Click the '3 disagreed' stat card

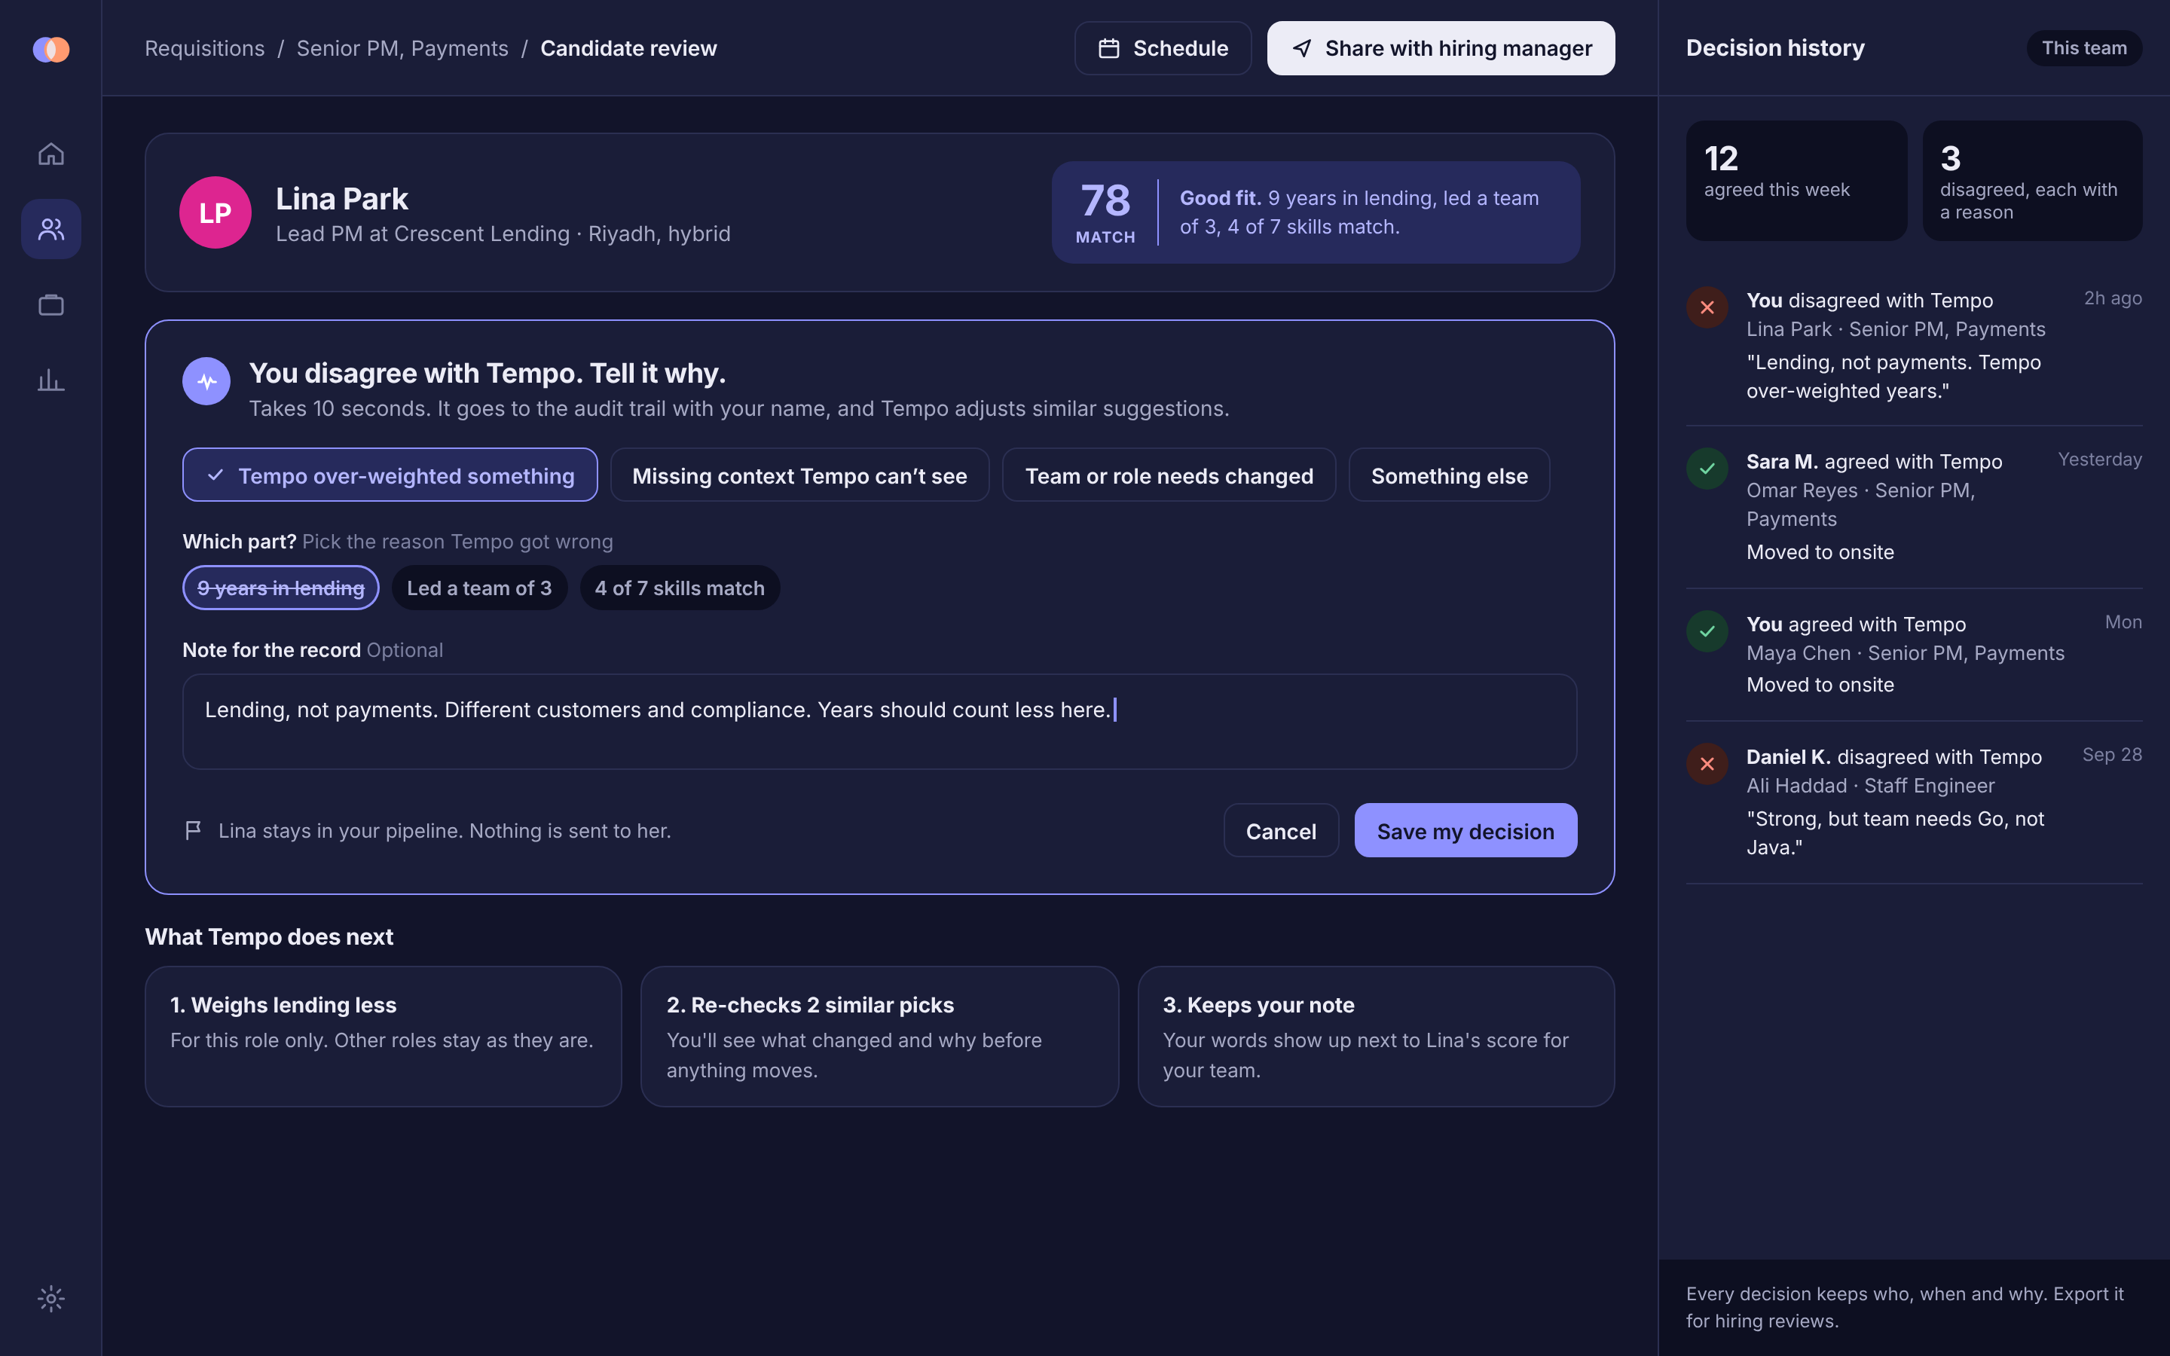[2032, 181]
